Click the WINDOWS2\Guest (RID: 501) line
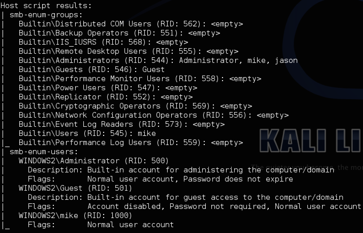 pyautogui.click(x=75, y=188)
